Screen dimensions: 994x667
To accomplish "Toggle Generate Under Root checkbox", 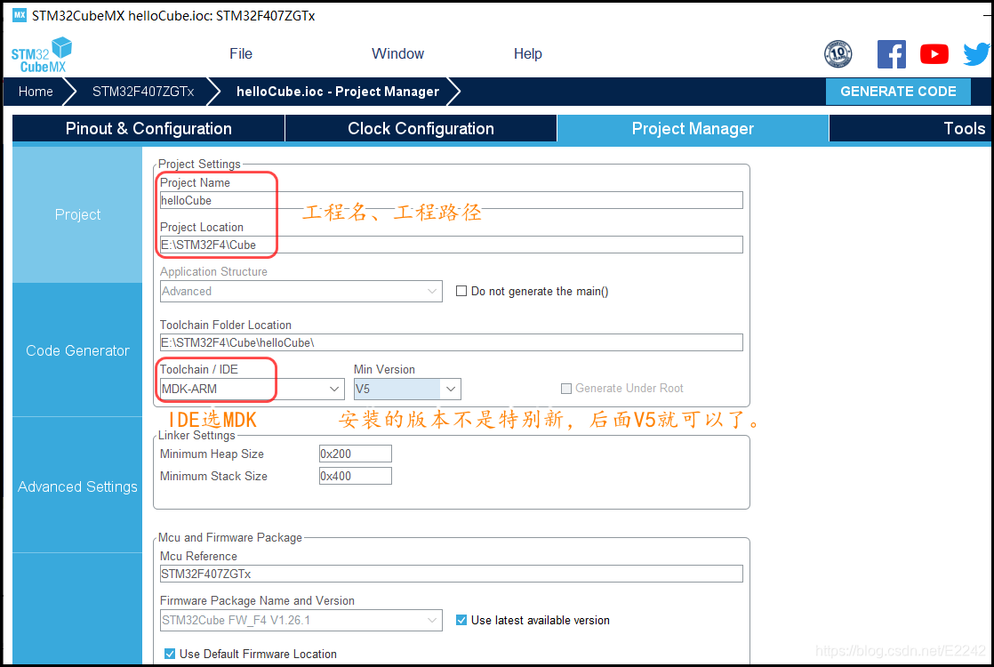I will point(566,388).
